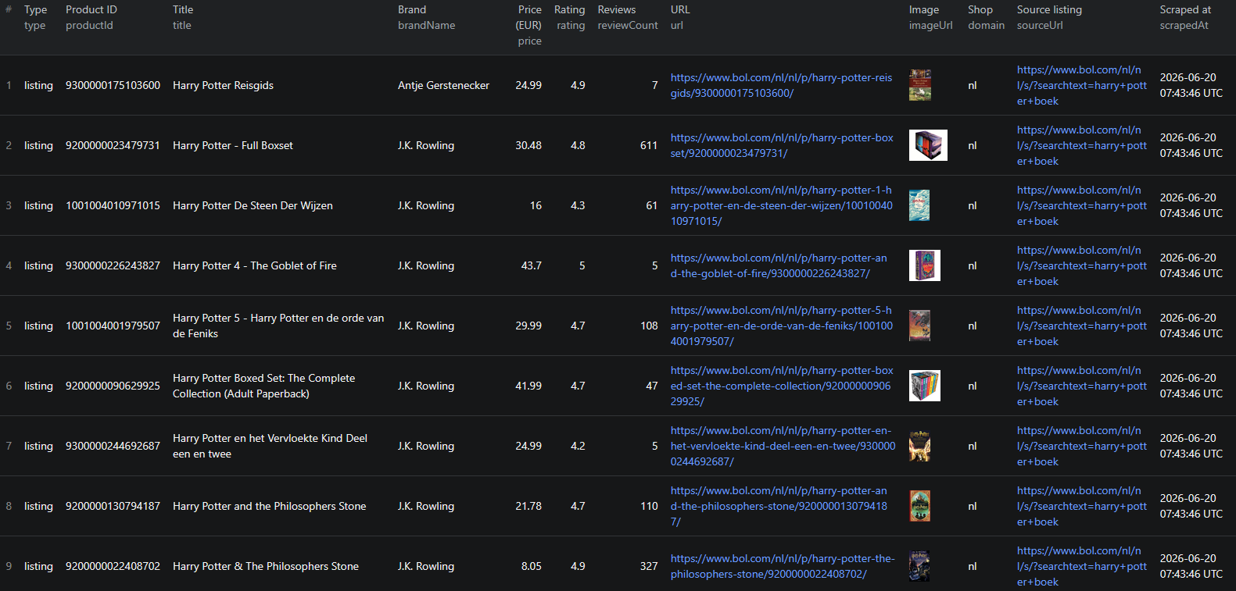Image resolution: width=1236 pixels, height=591 pixels.
Task: Click the price value 41.99
Action: click(x=528, y=386)
